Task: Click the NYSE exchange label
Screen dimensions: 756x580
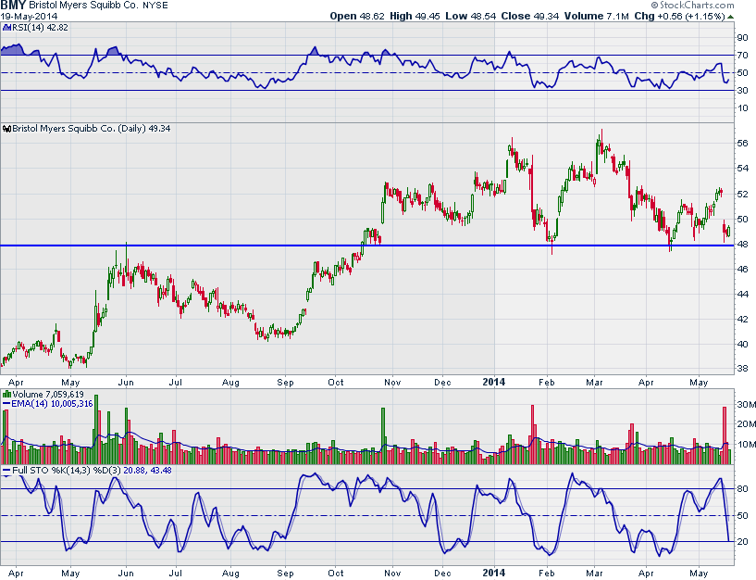Action: [155, 6]
